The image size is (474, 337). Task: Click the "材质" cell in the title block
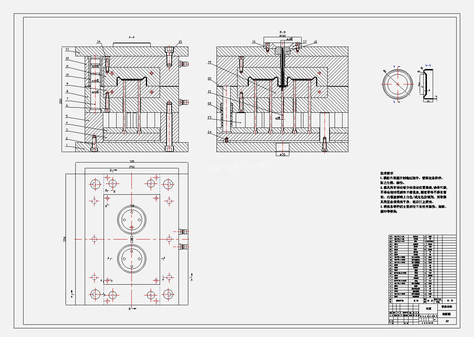click(429, 309)
